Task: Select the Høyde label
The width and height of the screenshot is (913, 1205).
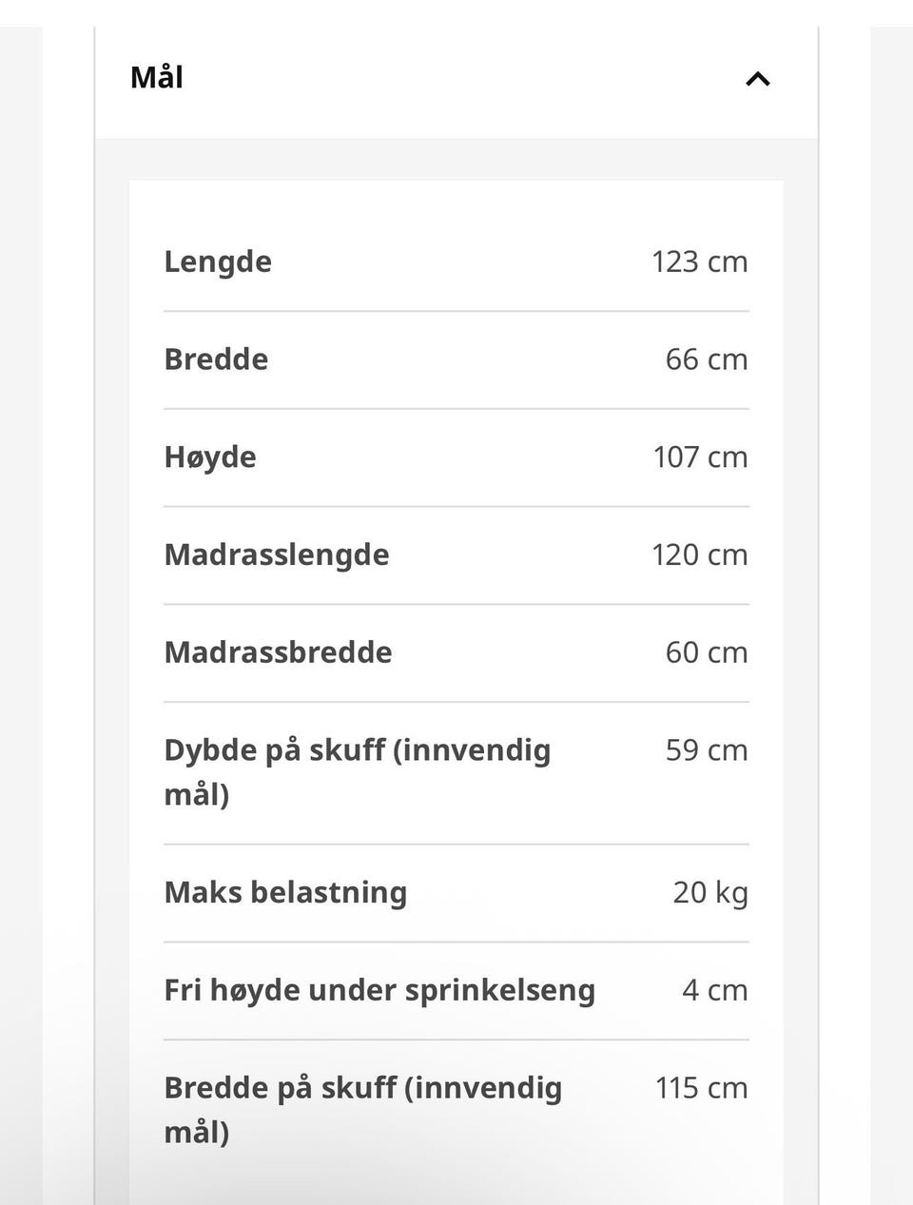Action: tap(210, 457)
